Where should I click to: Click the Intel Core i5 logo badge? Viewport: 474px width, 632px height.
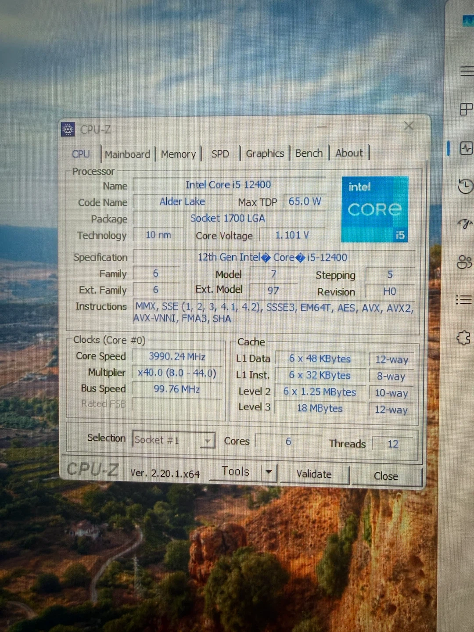(375, 209)
